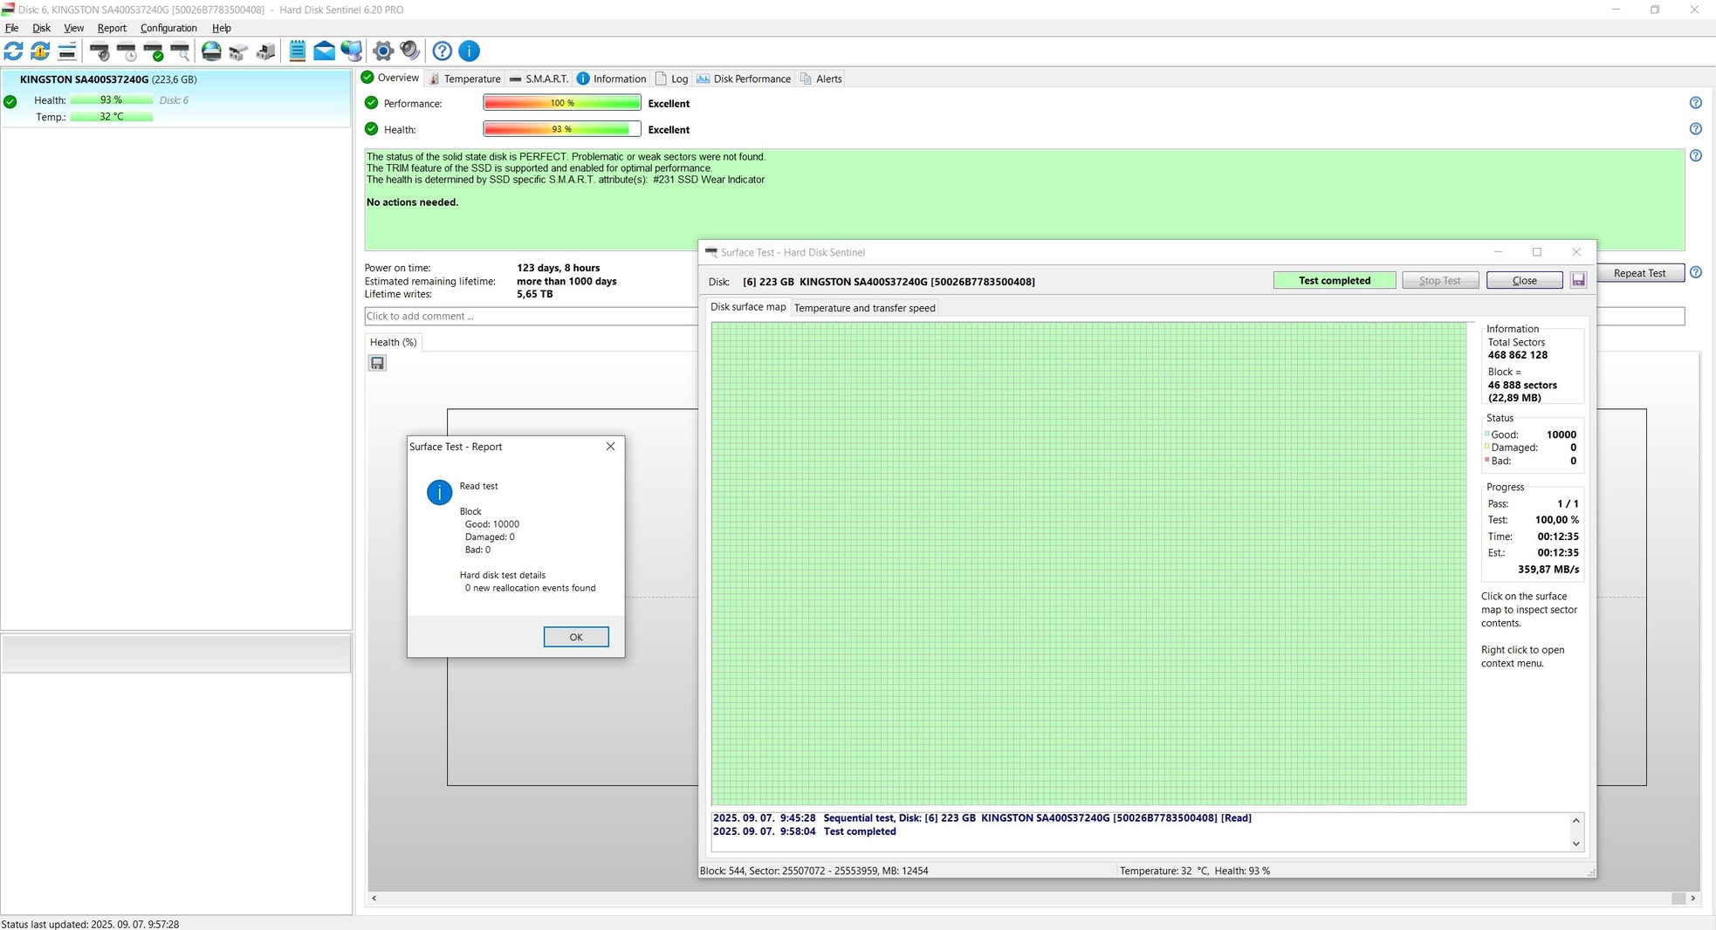Click the Performance 100 % bar
Image resolution: width=1716 pixels, height=930 pixels.
[x=562, y=103]
